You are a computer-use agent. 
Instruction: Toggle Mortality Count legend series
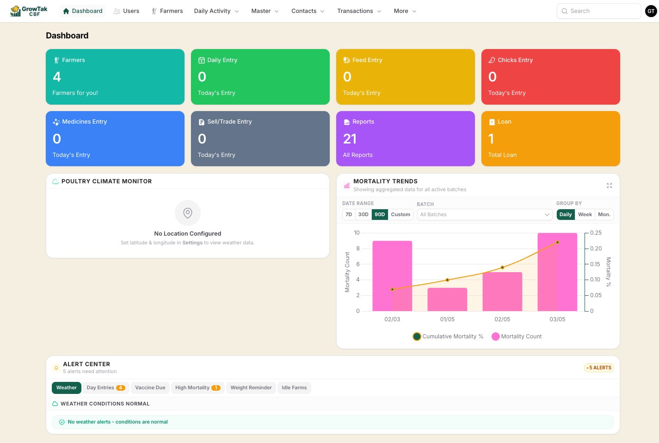[x=517, y=337]
